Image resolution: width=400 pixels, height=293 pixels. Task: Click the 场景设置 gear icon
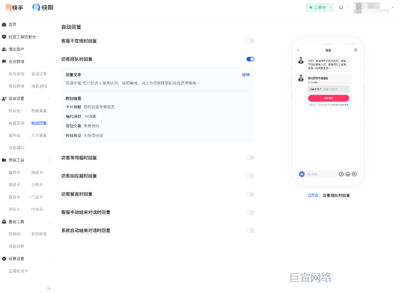(4, 259)
